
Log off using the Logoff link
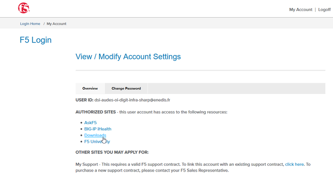point(324,9)
